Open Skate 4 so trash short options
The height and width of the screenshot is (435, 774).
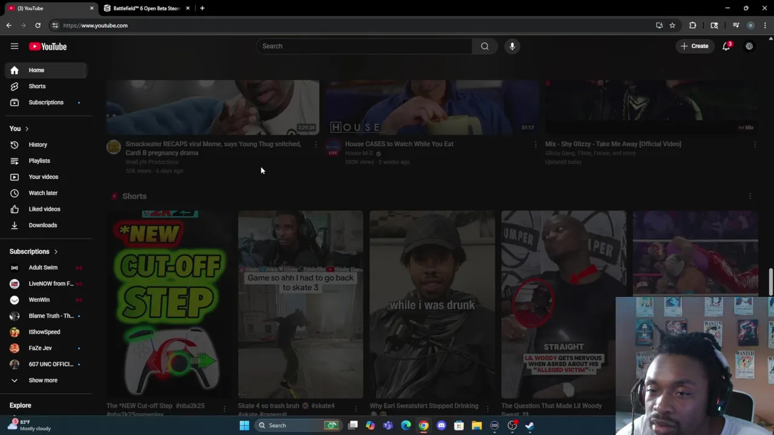click(x=356, y=409)
